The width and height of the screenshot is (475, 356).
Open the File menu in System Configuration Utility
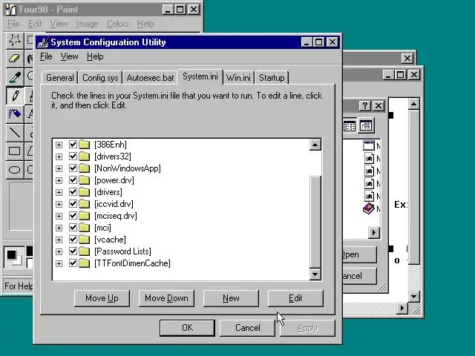point(46,56)
